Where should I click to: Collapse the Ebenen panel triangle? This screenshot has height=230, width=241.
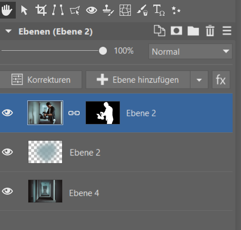coord(8,31)
